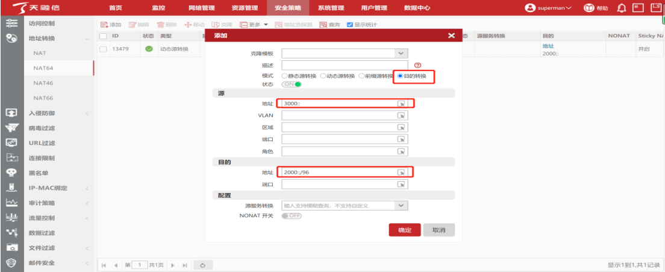Confirm with the 确定 button

405,230
